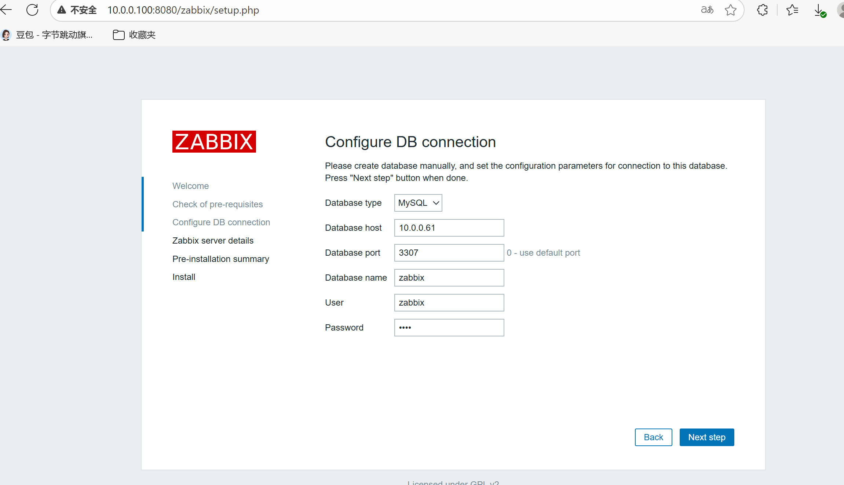844x485 pixels.
Task: Click the Database name field
Action: pos(449,278)
